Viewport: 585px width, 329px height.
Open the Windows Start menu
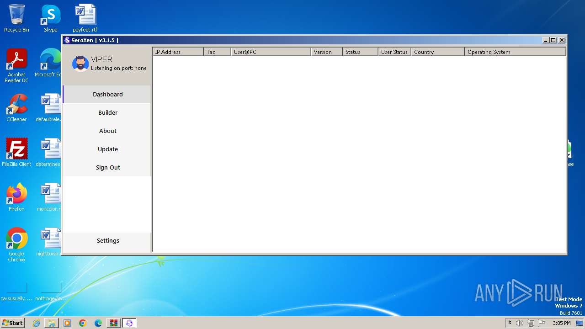[x=13, y=323]
